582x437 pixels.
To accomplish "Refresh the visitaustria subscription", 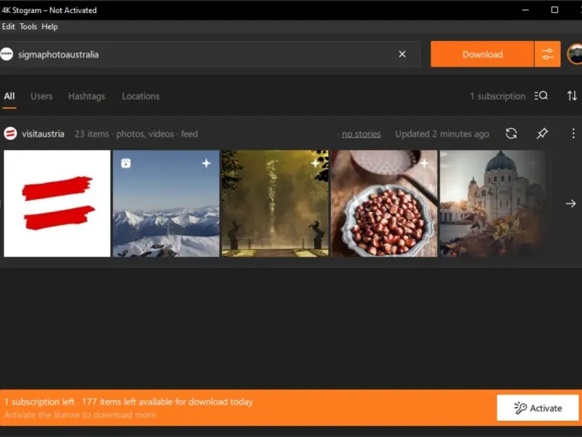I will pos(511,133).
